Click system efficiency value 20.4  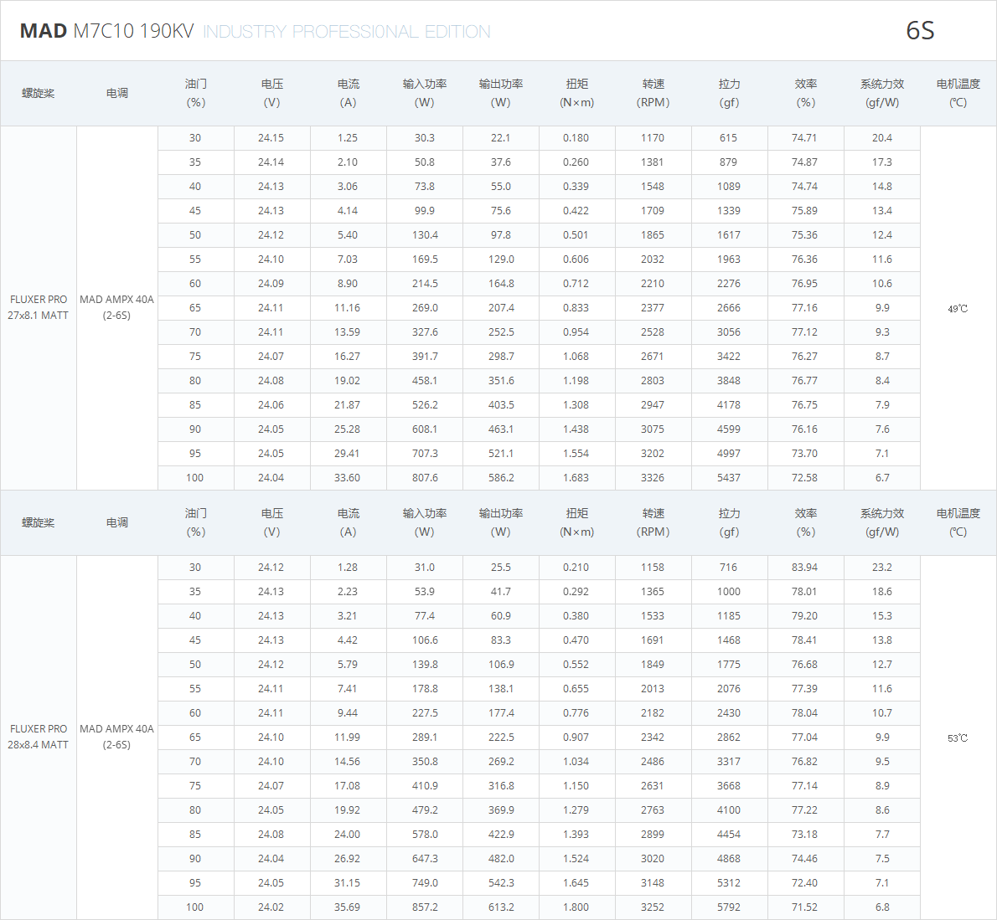pos(882,138)
